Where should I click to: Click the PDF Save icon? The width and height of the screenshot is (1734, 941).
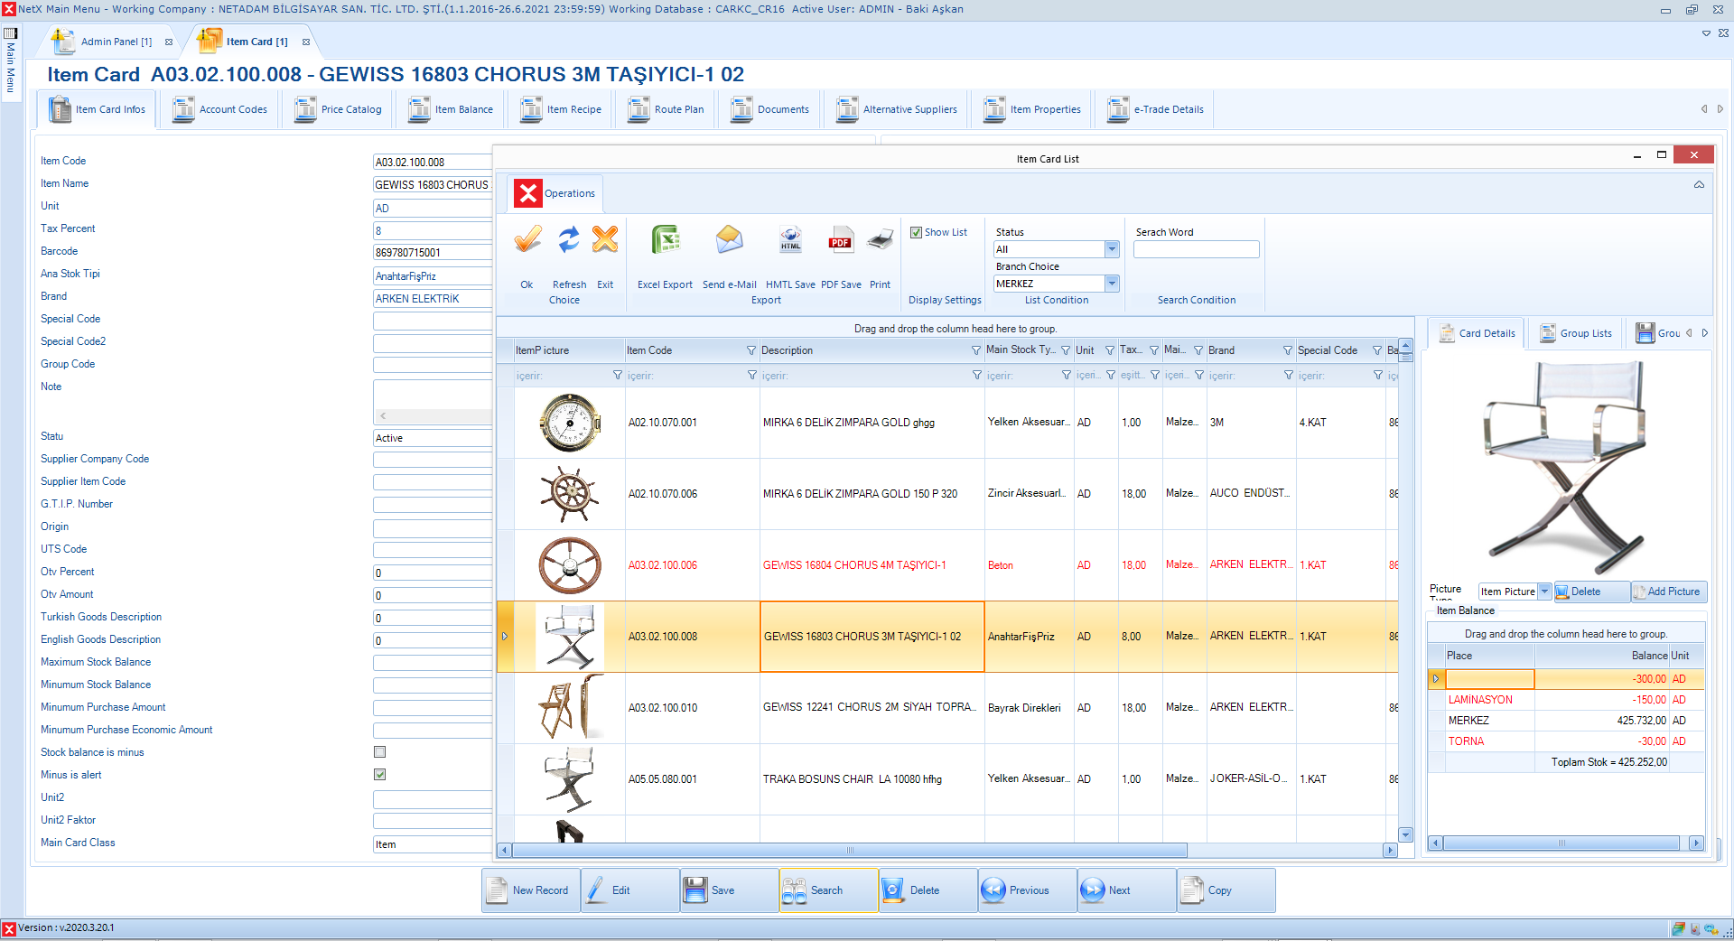pos(840,241)
